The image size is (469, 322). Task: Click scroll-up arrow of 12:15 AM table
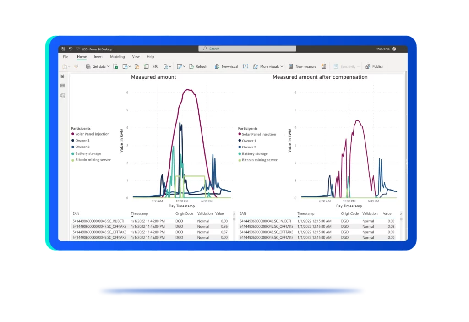point(401,214)
